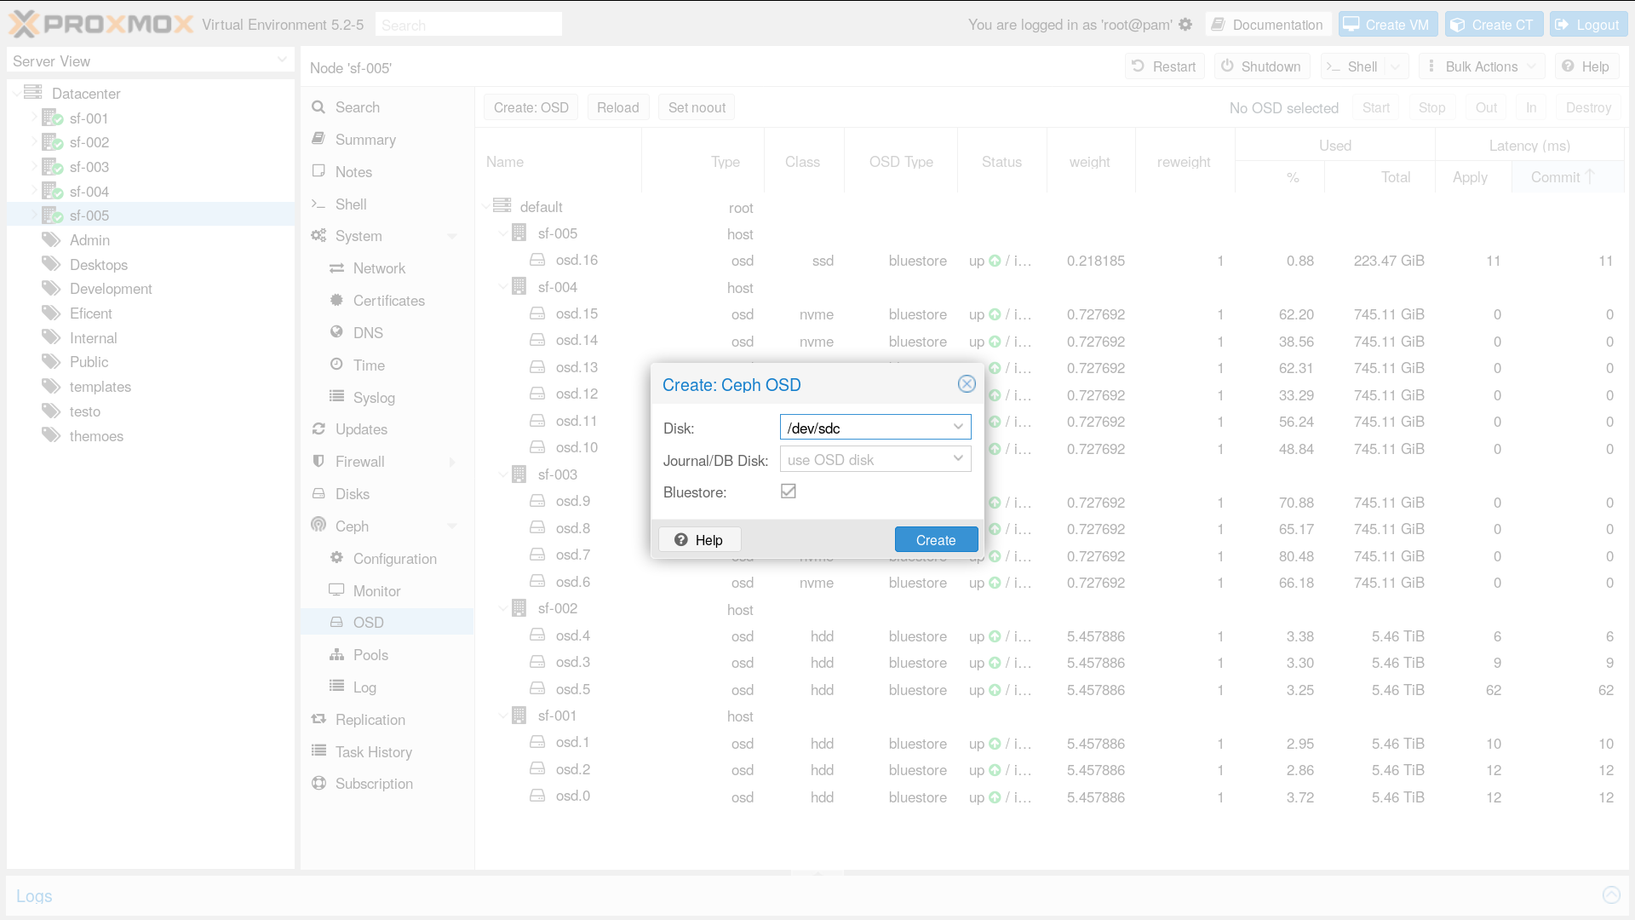This screenshot has width=1635, height=920.
Task: Select the sf-002 node in tree
Action: (x=89, y=142)
